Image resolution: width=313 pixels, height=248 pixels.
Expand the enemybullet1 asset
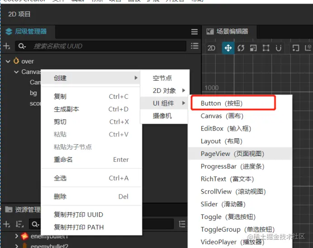click(17, 236)
